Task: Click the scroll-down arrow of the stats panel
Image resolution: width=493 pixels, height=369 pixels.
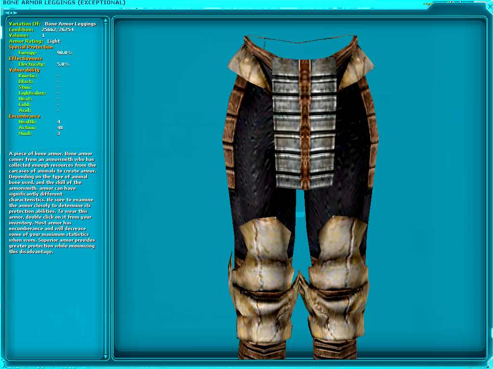Action: pyautogui.click(x=105, y=356)
